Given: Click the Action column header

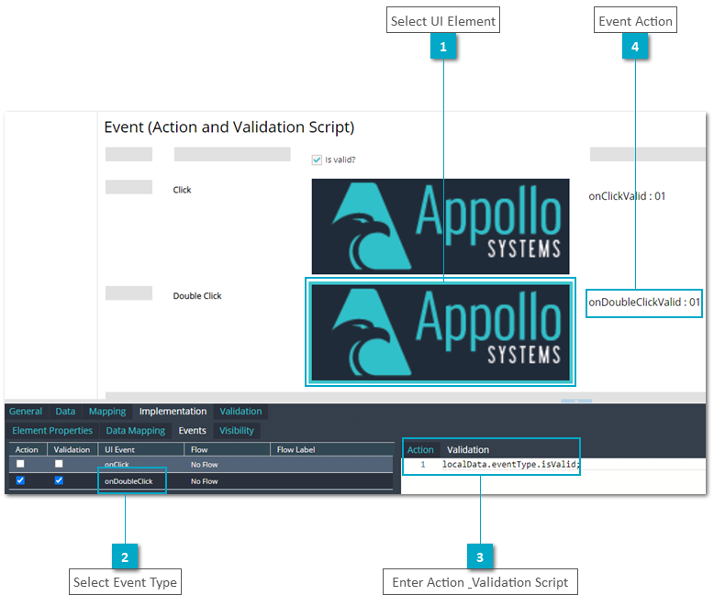Looking at the screenshot, I should [27, 449].
